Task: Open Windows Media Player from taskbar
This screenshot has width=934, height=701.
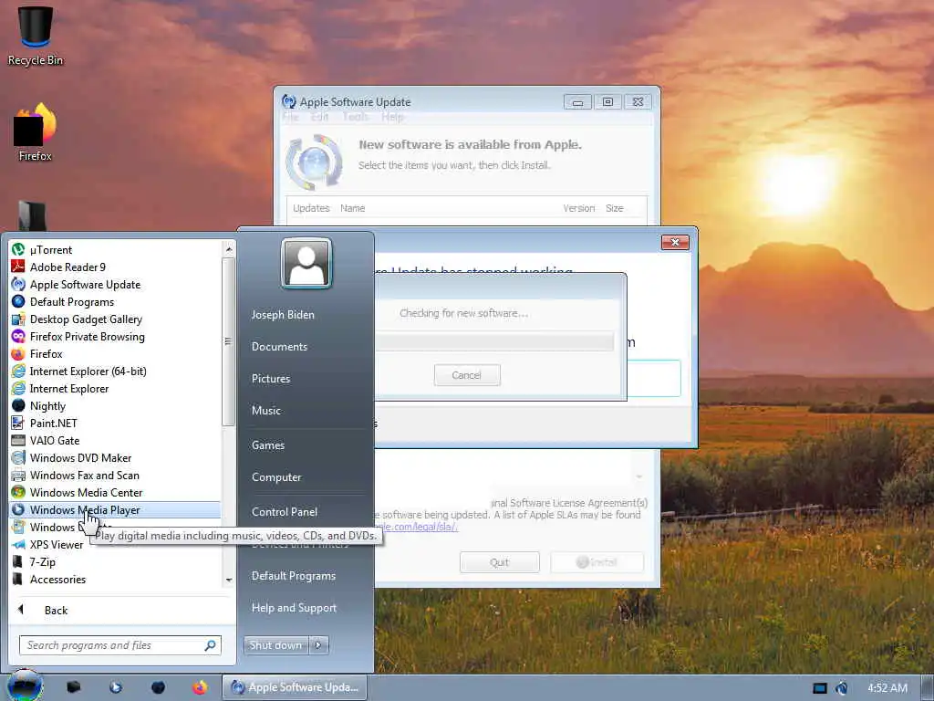Action: pyautogui.click(x=116, y=687)
